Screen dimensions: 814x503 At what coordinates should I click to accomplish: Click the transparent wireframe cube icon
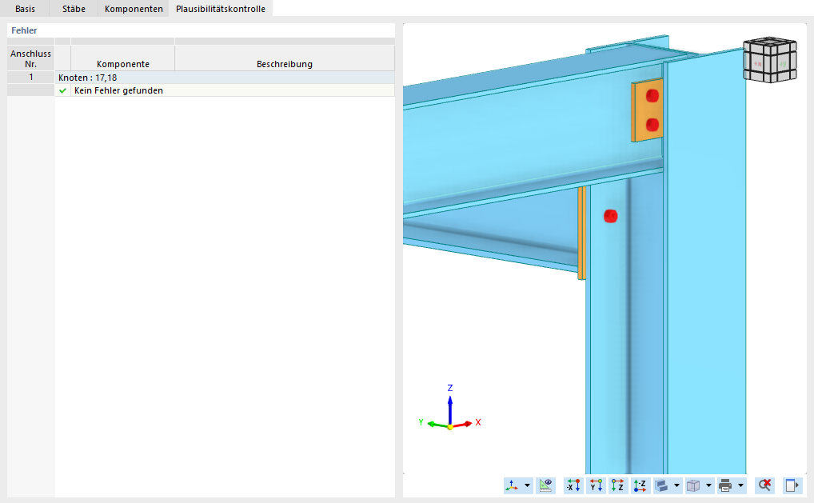coord(693,485)
